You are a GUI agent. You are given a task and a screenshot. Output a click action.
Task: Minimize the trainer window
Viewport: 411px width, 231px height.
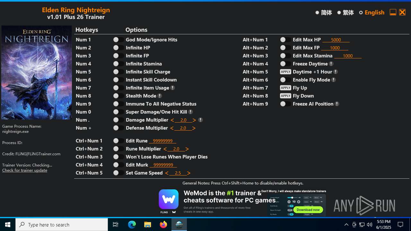[x=393, y=13]
